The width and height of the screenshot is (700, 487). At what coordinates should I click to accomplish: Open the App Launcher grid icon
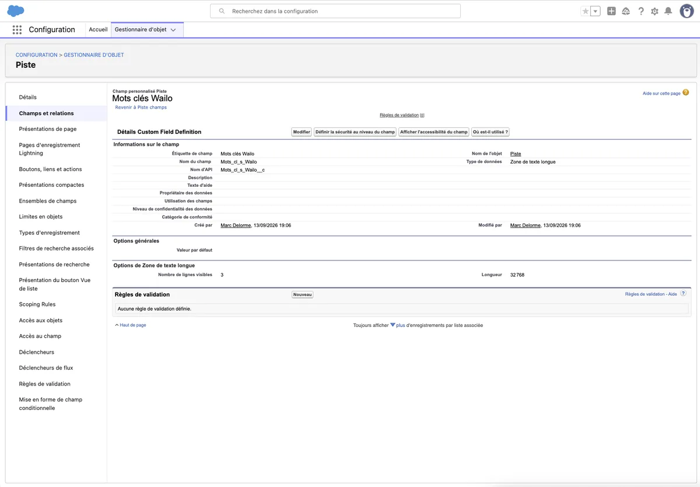point(17,30)
